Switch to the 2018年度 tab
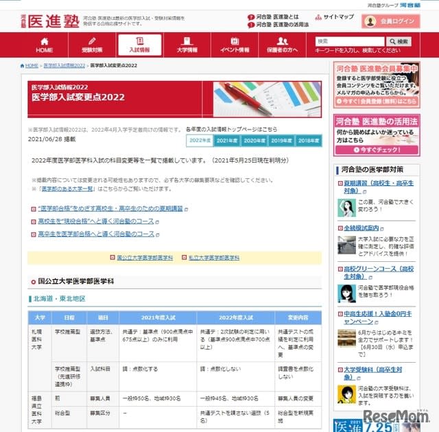Viewport: 439px width, 432px height. 309,141
